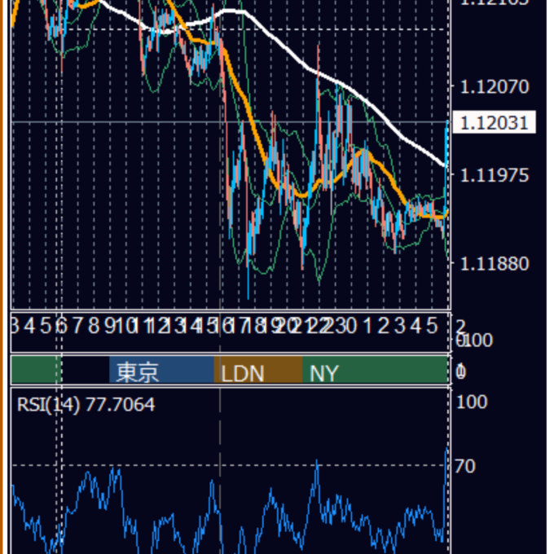Screen dimensions: 554x554
Task: Click the 1.12070 price axis label
Action: click(495, 86)
